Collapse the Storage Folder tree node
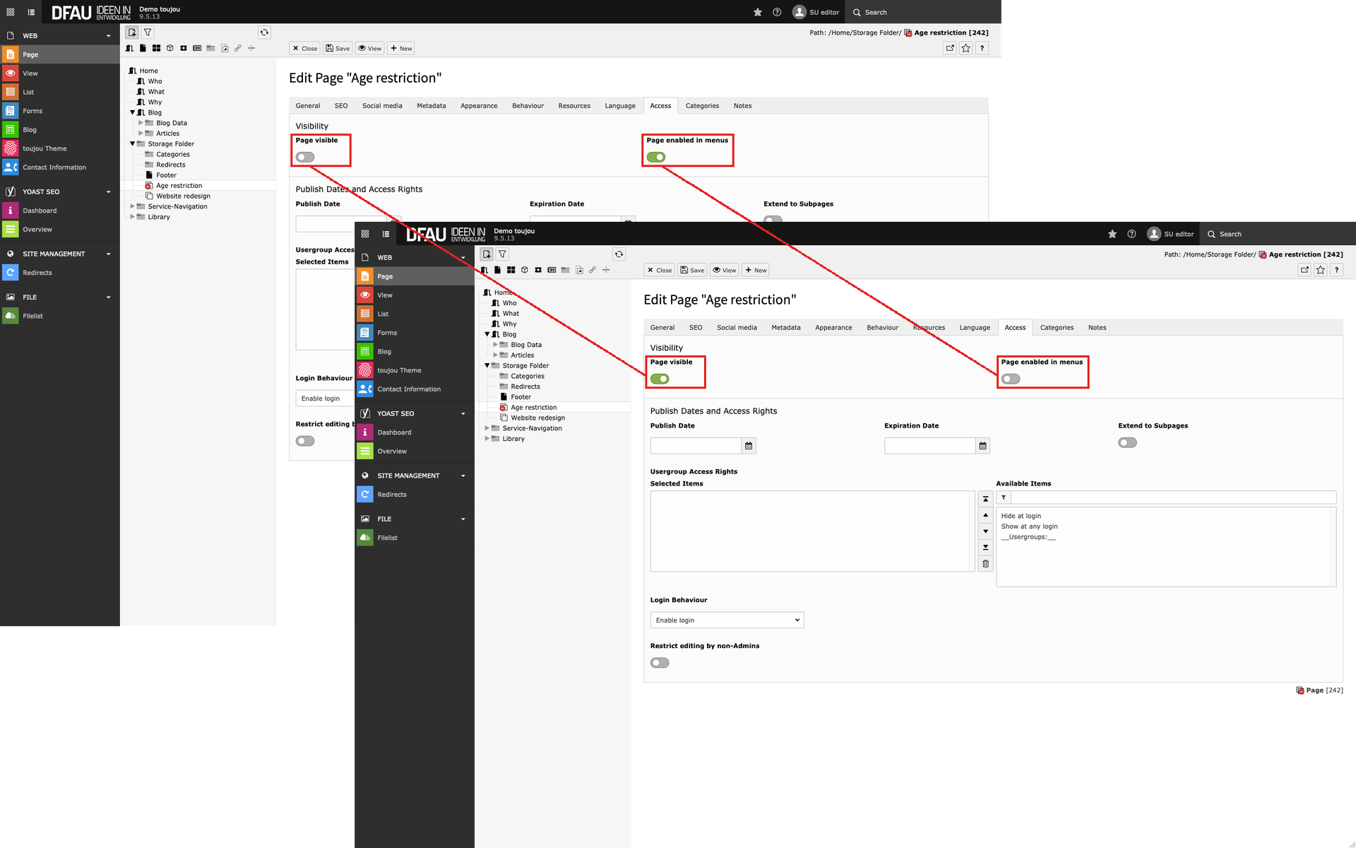The height and width of the screenshot is (848, 1356). pos(487,365)
